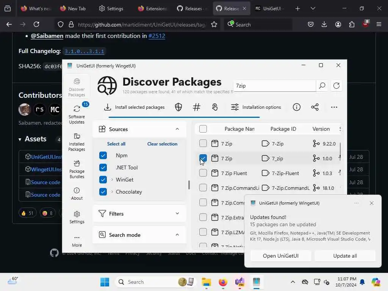Open UniGetUI Settings sidebar page
The image size is (388, 291).
click(x=77, y=217)
